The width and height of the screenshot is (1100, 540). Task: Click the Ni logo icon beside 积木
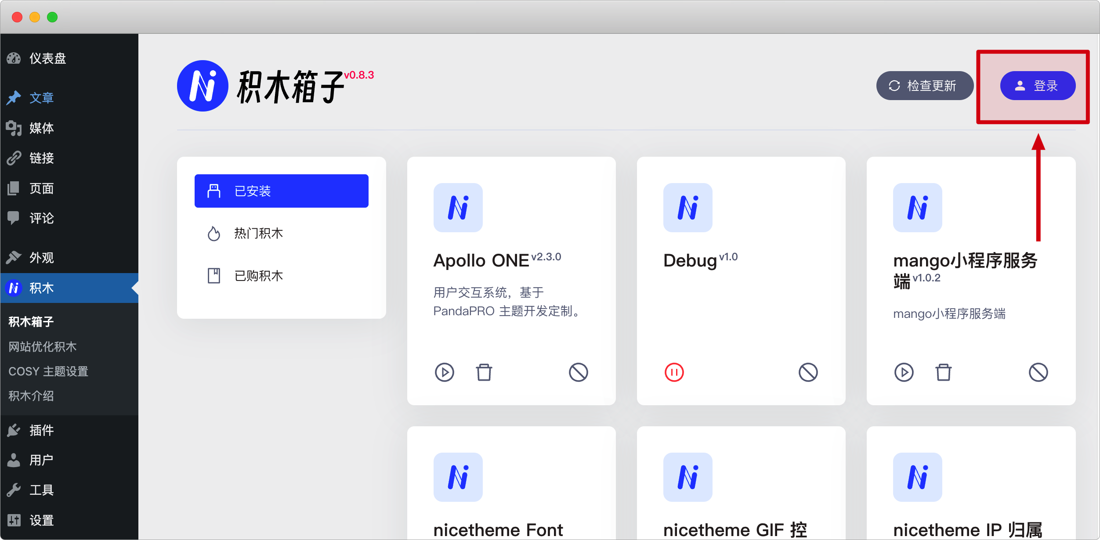coord(14,288)
